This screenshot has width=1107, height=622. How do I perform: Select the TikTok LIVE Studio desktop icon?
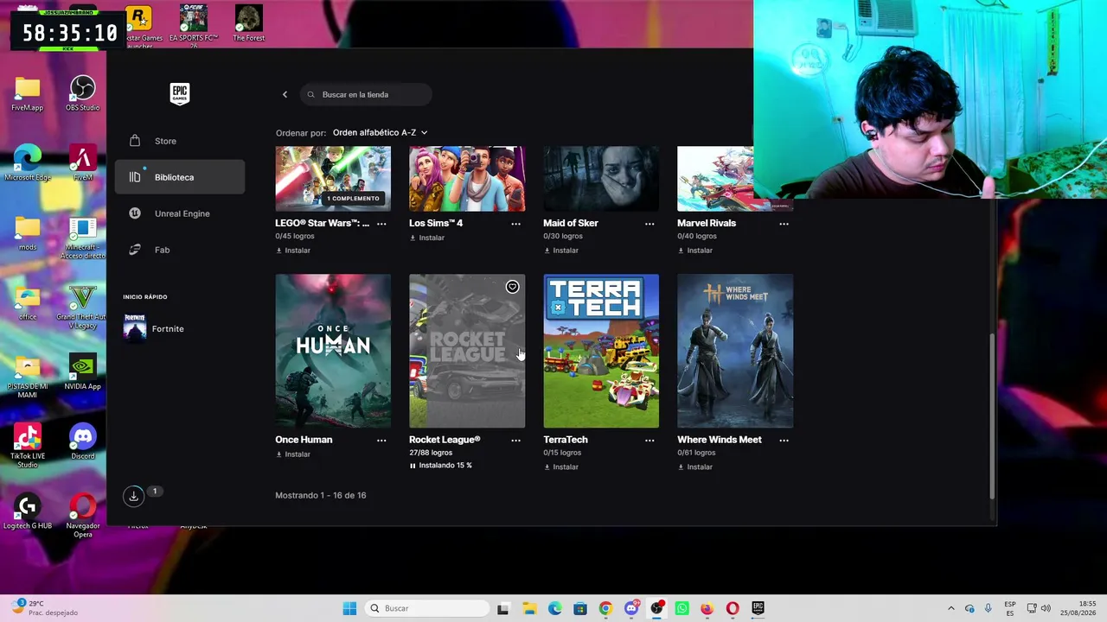[27, 447]
